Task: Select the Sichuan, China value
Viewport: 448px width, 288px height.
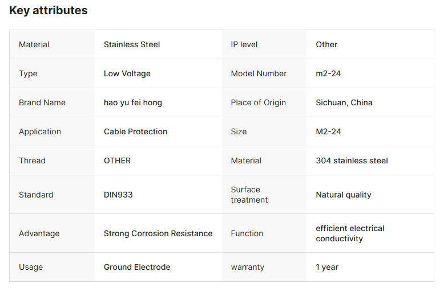Action: coord(344,102)
